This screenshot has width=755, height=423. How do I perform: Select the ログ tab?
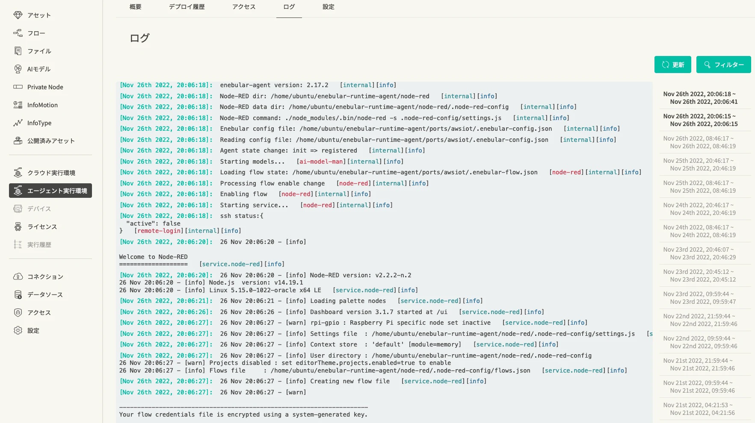tap(289, 7)
